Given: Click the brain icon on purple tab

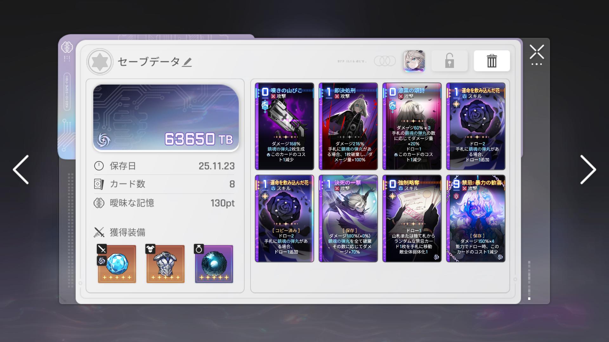Looking at the screenshot, I should pyautogui.click(x=67, y=47).
